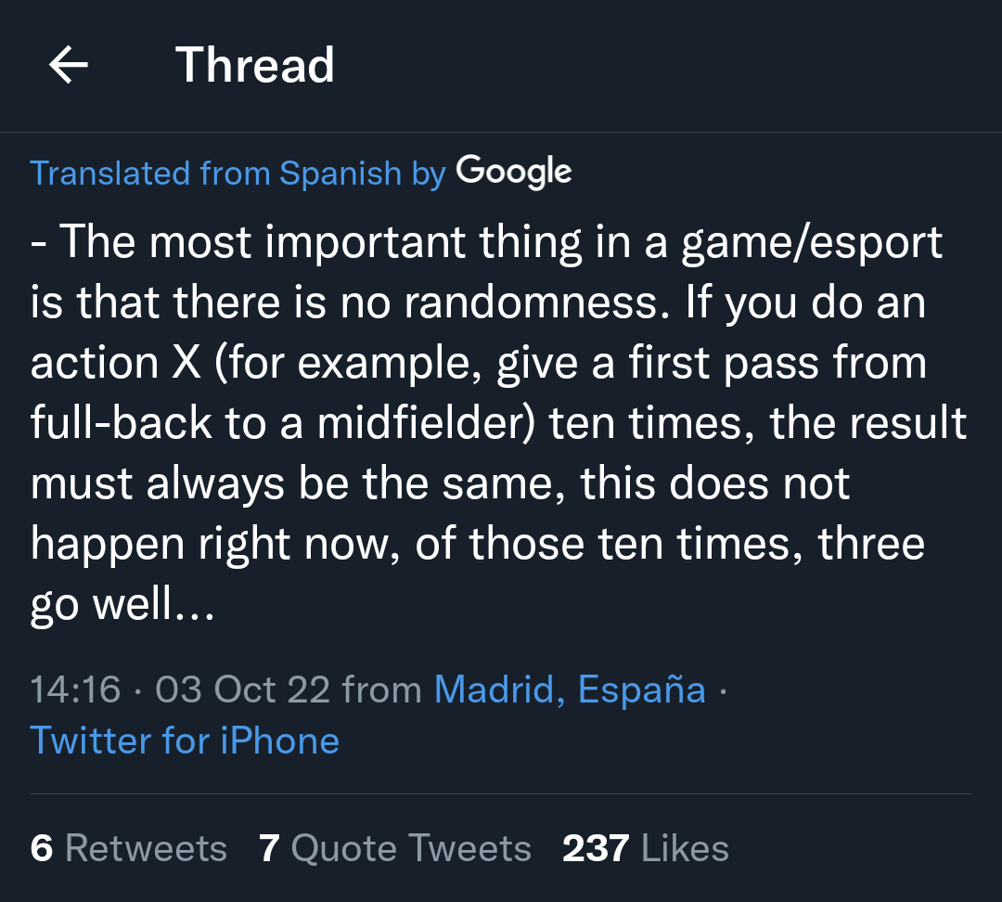View the 6 Retweets list
Image resolution: width=1002 pixels, height=902 pixels.
click(x=129, y=848)
